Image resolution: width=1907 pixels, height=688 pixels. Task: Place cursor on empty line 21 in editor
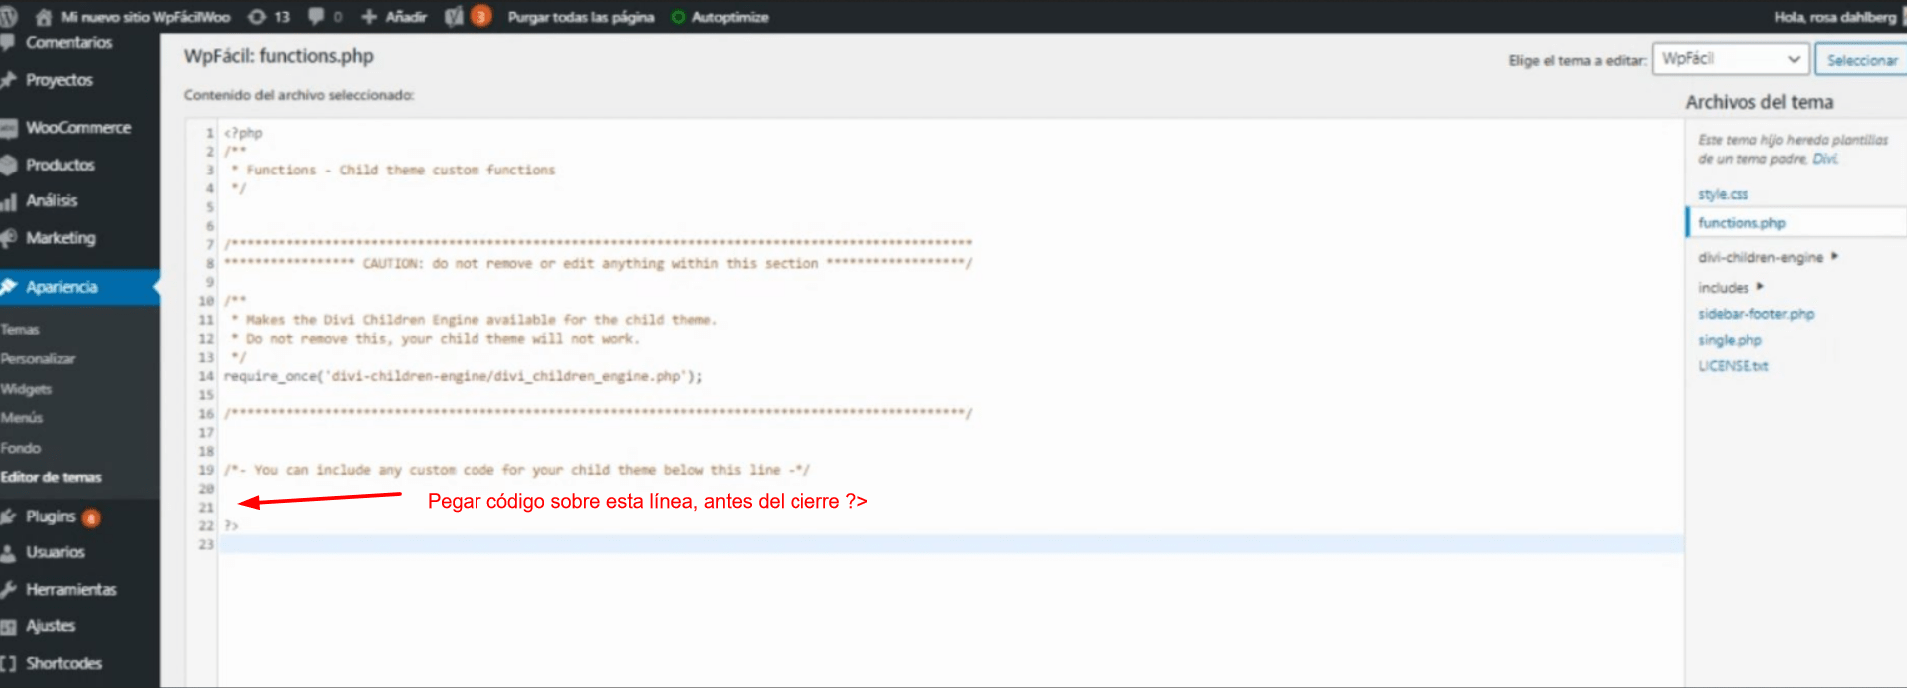pyautogui.click(x=951, y=507)
